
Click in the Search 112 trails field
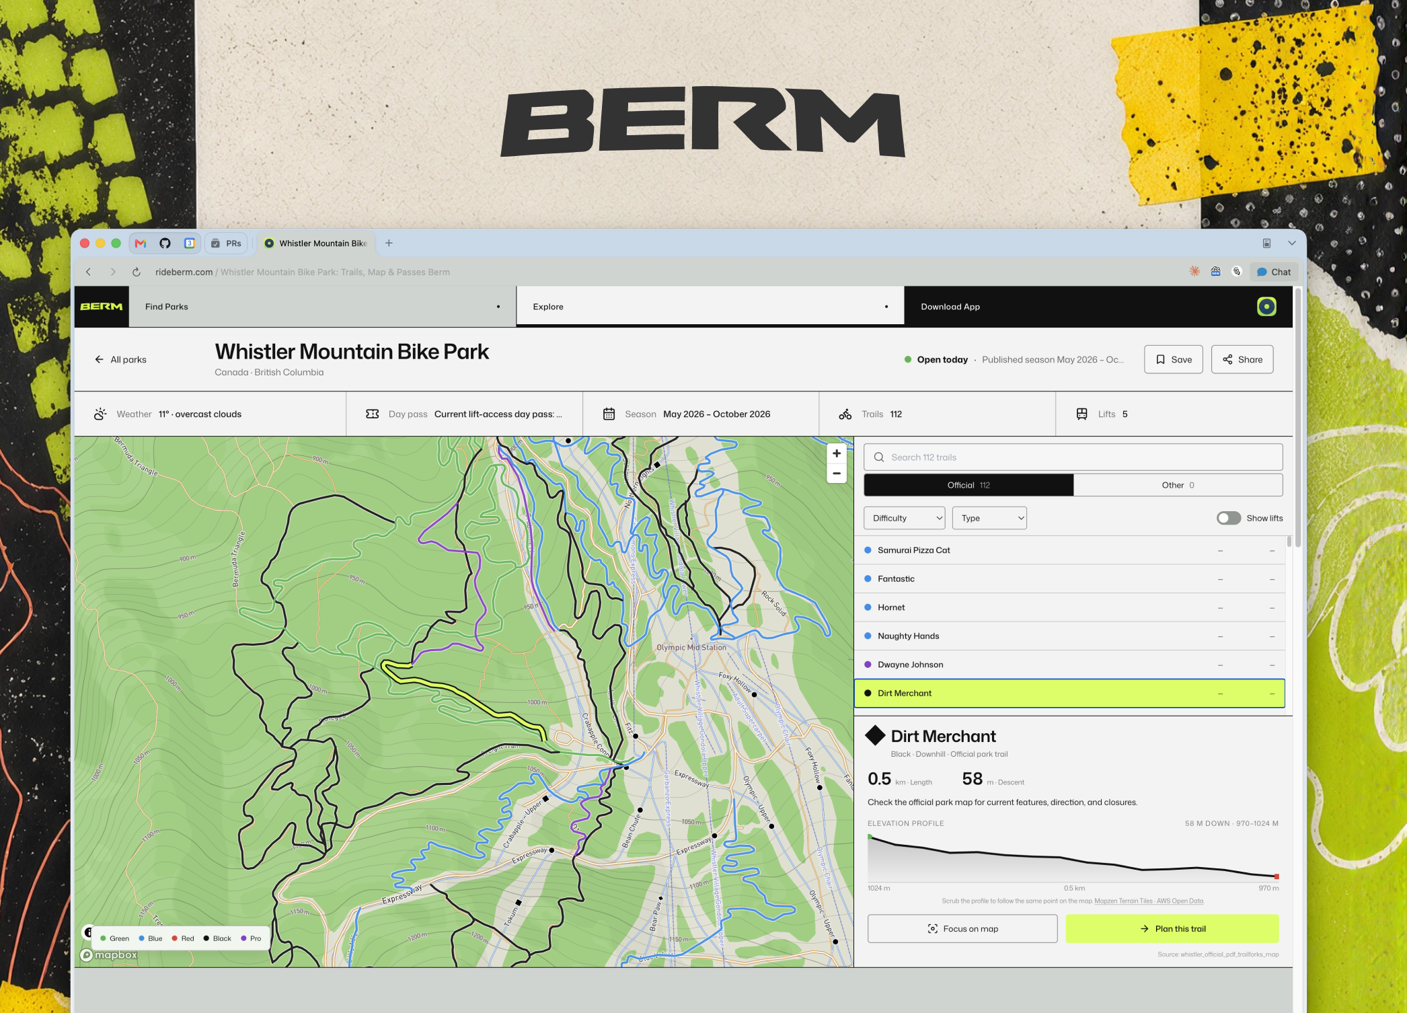click(x=1073, y=457)
